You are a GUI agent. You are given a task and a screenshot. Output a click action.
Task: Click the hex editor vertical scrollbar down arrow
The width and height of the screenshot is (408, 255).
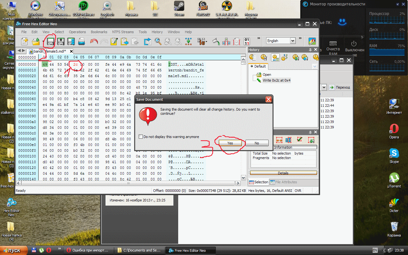(x=243, y=178)
